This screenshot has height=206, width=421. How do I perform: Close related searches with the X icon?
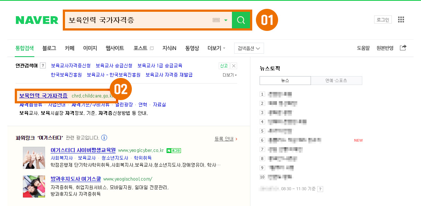click(233, 66)
